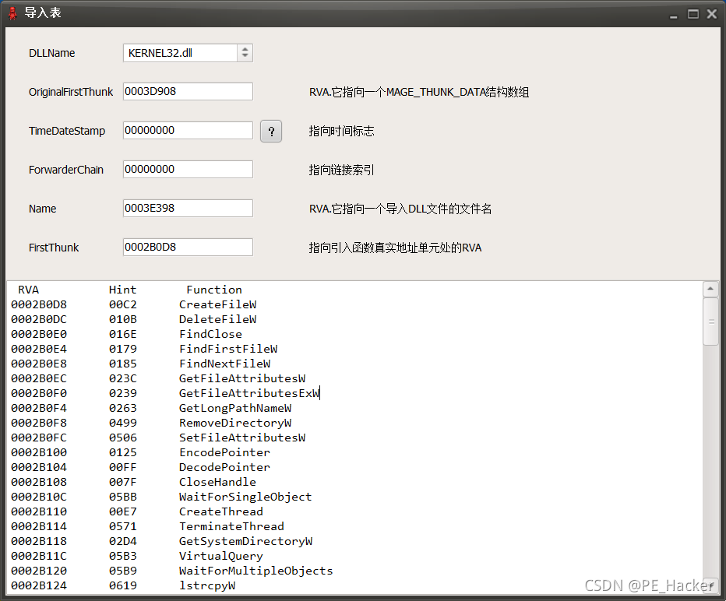Focus the Name field 0003E398
The width and height of the screenshot is (726, 601).
click(x=188, y=208)
